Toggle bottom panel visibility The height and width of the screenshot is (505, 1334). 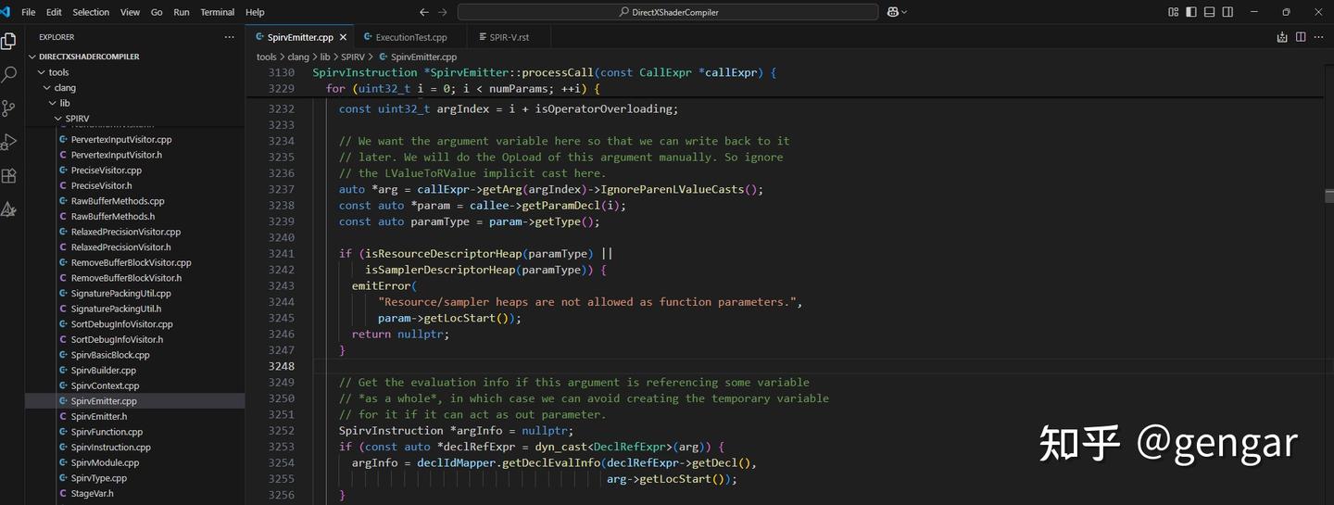pyautogui.click(x=1210, y=12)
